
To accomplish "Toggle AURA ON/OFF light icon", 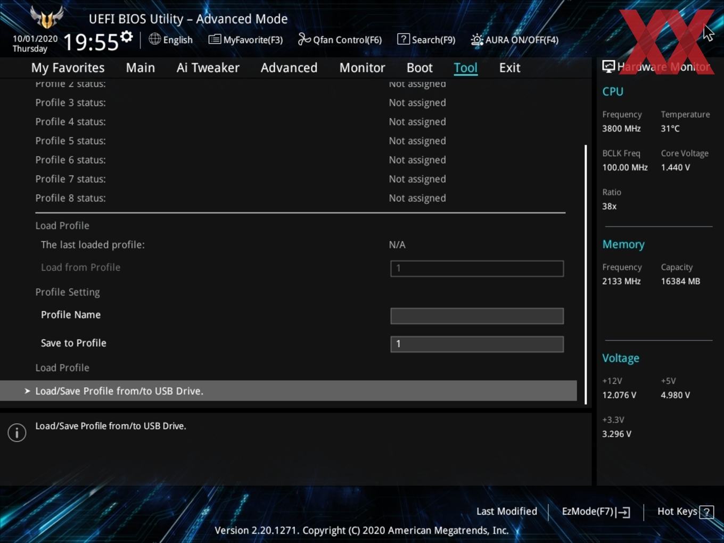I will (x=477, y=39).
